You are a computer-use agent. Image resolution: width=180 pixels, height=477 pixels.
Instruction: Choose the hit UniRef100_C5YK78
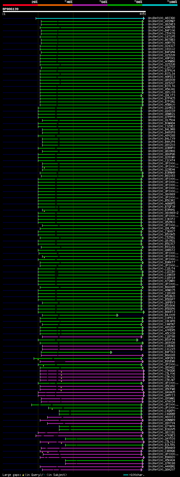point(161,34)
